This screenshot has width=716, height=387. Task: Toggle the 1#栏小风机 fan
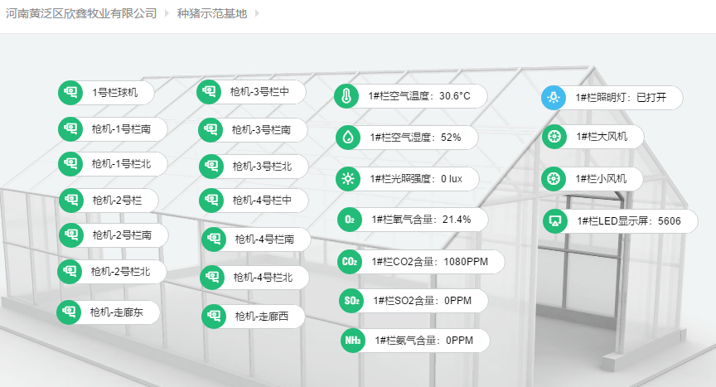pyautogui.click(x=554, y=178)
